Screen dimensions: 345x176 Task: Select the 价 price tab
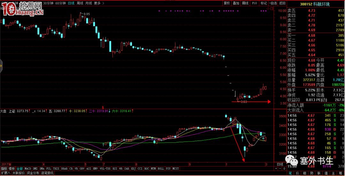pos(298,173)
